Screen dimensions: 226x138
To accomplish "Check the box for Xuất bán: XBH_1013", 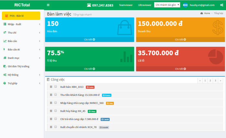I will (x=56, y=87).
